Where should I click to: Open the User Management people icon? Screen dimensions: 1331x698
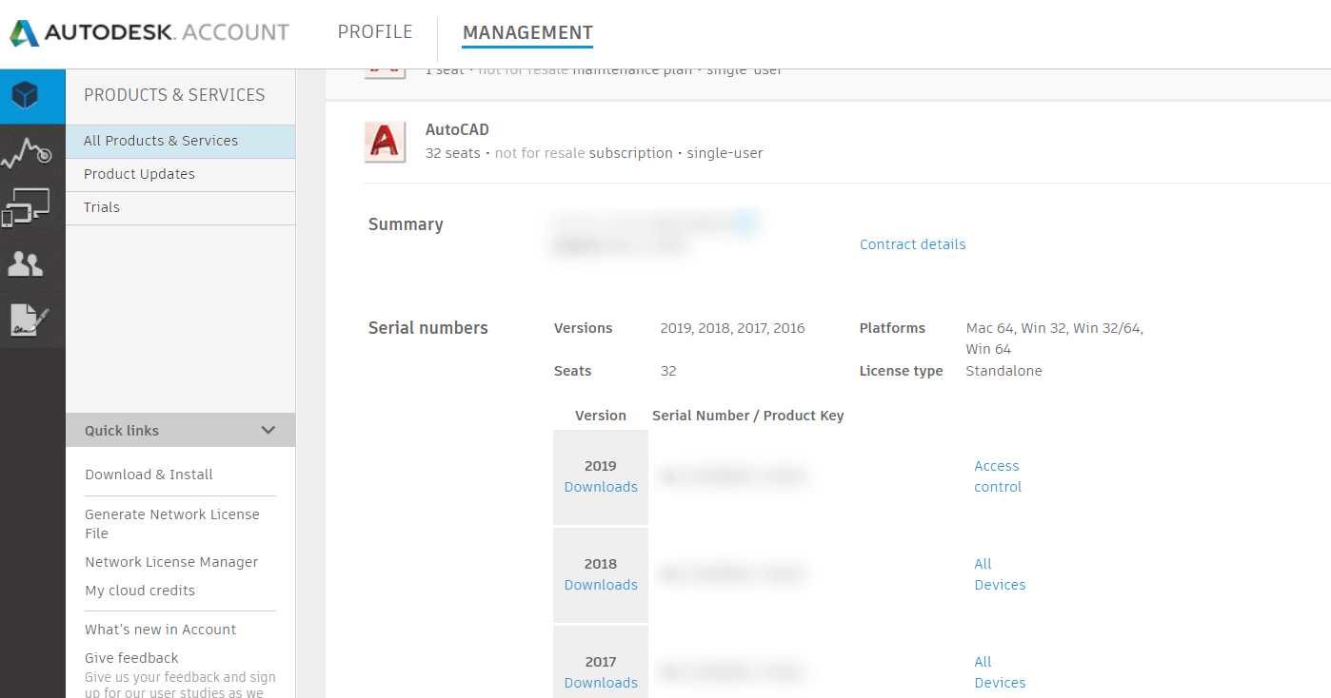(x=26, y=263)
